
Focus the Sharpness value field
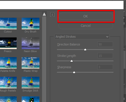[x=105, y=67]
